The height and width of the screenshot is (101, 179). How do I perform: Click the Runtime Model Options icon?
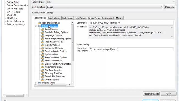(x=43, y=51)
